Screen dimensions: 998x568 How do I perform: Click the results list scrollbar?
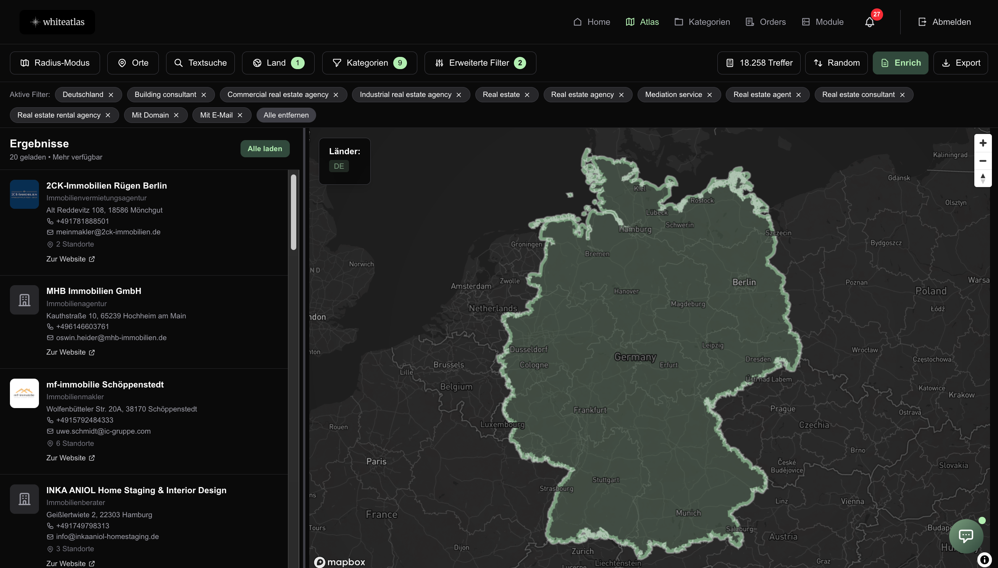[293, 212]
